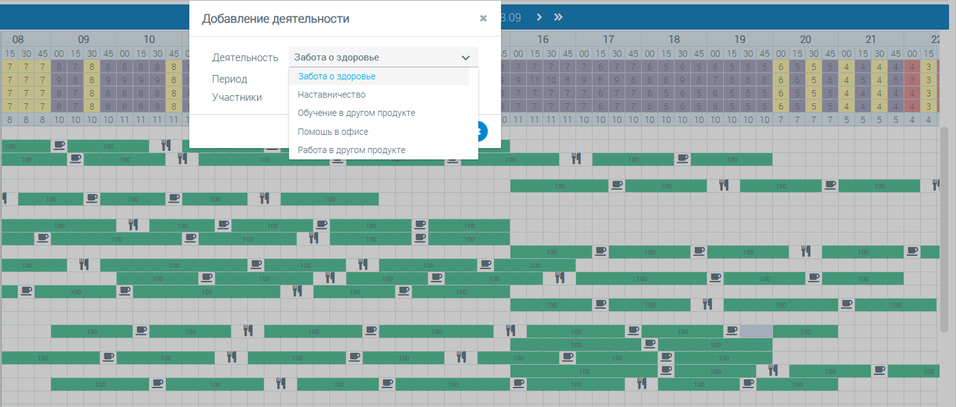Click the red load cell showing 3
The width and height of the screenshot is (956, 407).
[912, 79]
